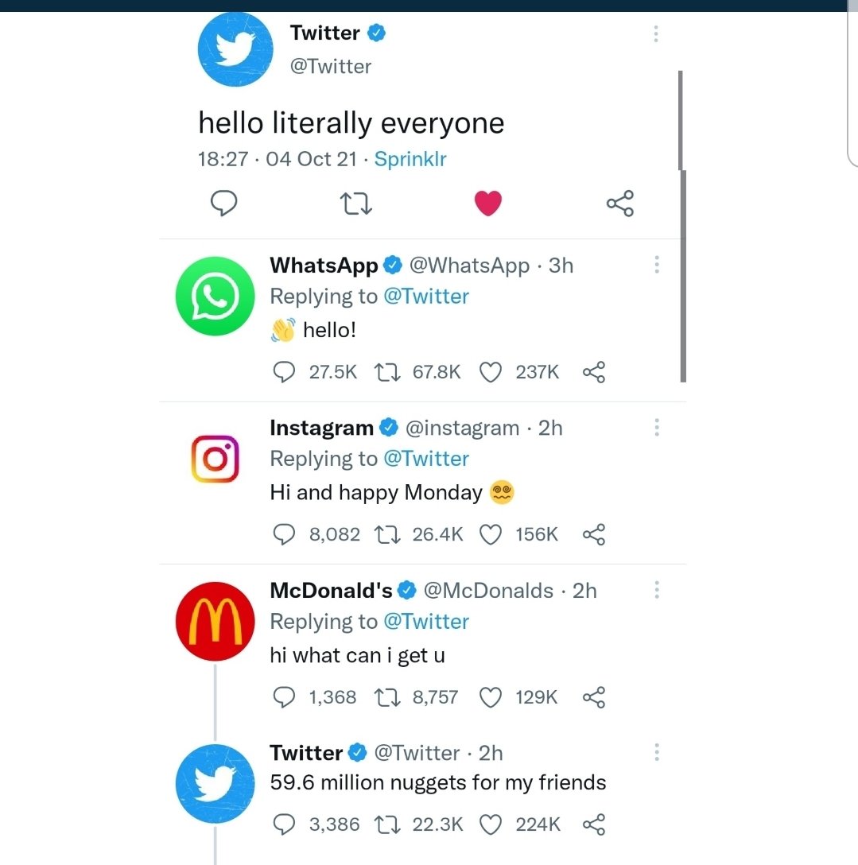Viewport: 858px width, 865px height.
Task: Share McDonald's 'hi what can i get u' reply
Action: [x=594, y=696]
